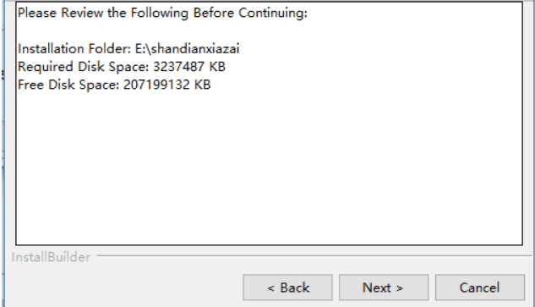
Task: Click the 'Free Disk Space' label text
Action: (68, 85)
